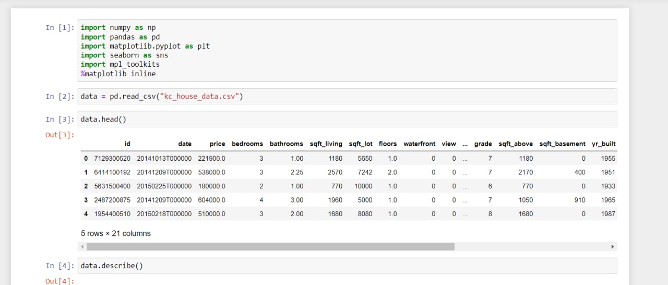Click the sqft_living value 1960
This screenshot has width=668, height=285.
[336, 200]
